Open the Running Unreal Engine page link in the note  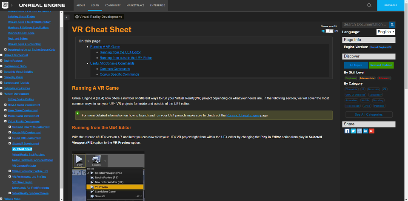click(243, 115)
